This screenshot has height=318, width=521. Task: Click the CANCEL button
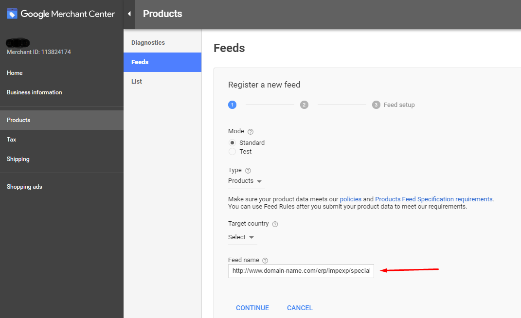pyautogui.click(x=300, y=308)
